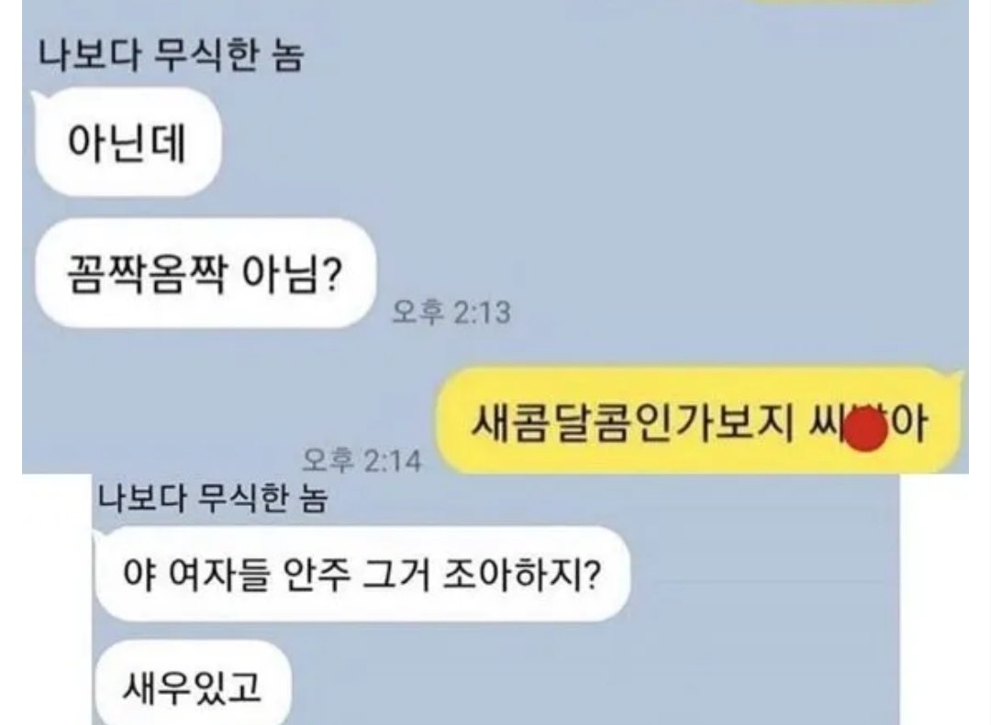Tap the yellow '새콤달콤인가보지' sent message
991x725 pixels.
(698, 422)
